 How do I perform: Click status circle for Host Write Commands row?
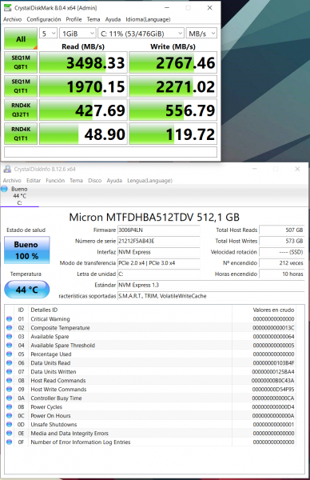pyautogui.click(x=9, y=389)
